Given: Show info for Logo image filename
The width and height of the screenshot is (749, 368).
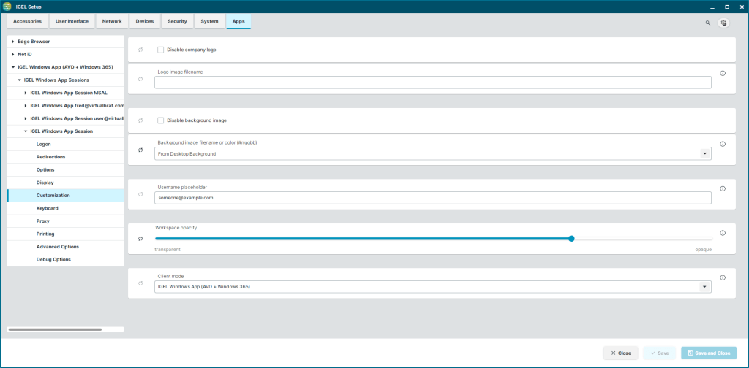Looking at the screenshot, I should [x=723, y=73].
